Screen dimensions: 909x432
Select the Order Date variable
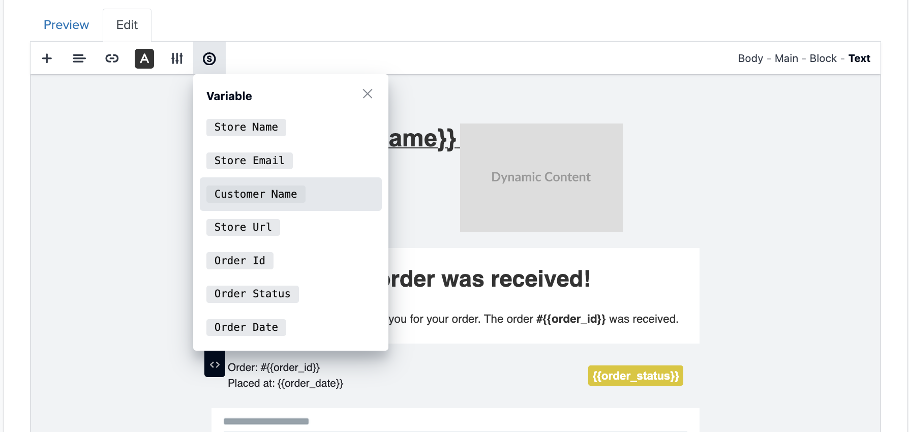pyautogui.click(x=246, y=327)
